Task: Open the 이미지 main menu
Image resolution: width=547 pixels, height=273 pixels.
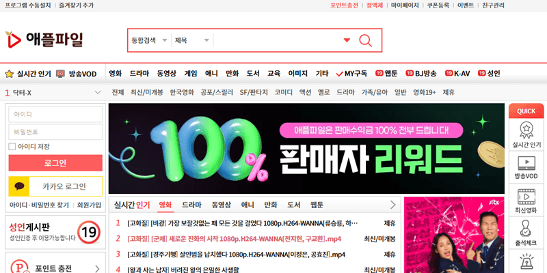Action: point(298,74)
